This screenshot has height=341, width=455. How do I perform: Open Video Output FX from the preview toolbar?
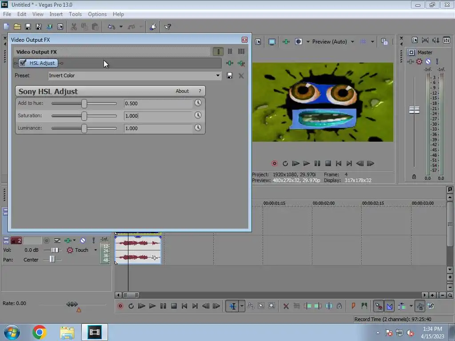pyautogui.click(x=286, y=42)
